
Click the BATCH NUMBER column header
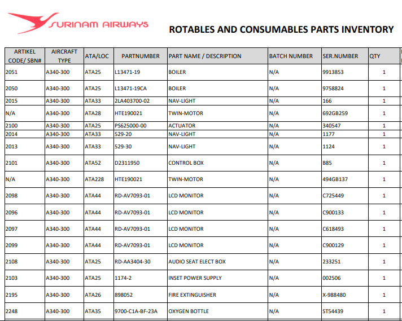coord(291,56)
